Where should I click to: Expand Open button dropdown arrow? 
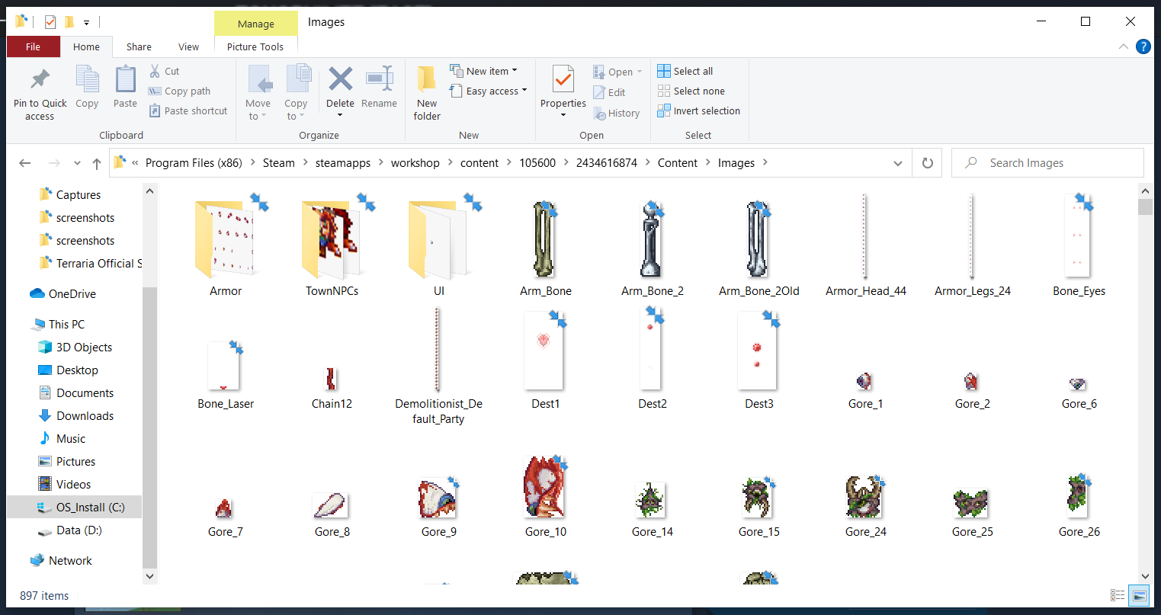tap(640, 72)
